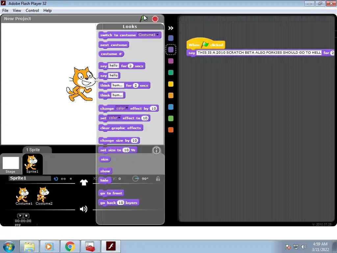Edit the long say text in script
The image size is (337, 253).
click(x=259, y=52)
